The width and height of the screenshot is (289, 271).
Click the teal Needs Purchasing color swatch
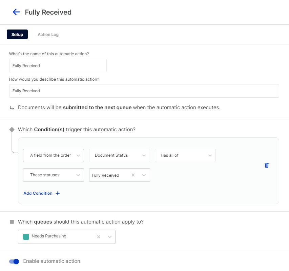pyautogui.click(x=26, y=236)
